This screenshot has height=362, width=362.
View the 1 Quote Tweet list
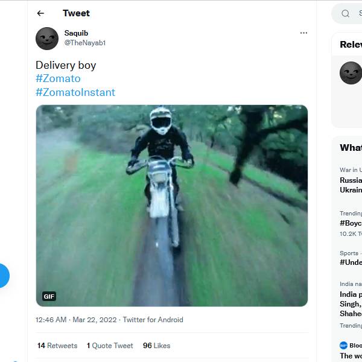[110, 346]
